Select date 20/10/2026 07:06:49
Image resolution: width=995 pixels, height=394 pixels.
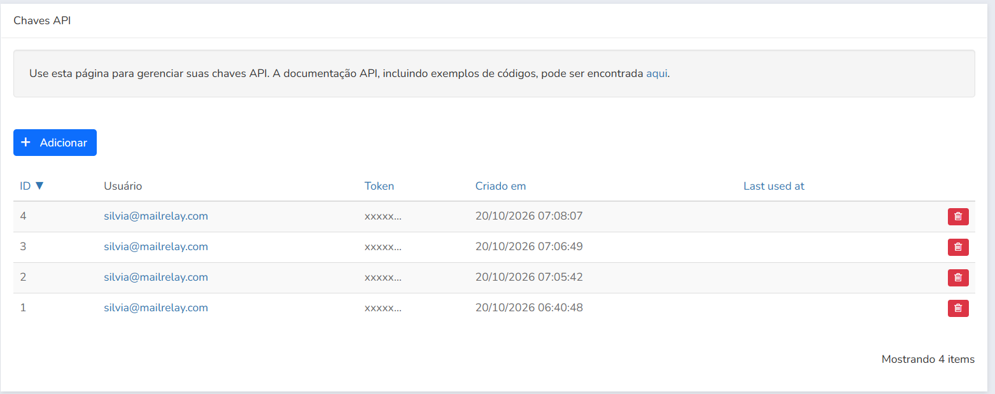[x=529, y=246]
